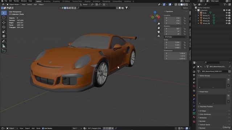The image size is (232, 130).
Task: Select the Measure ruler tool
Action: click(4, 46)
